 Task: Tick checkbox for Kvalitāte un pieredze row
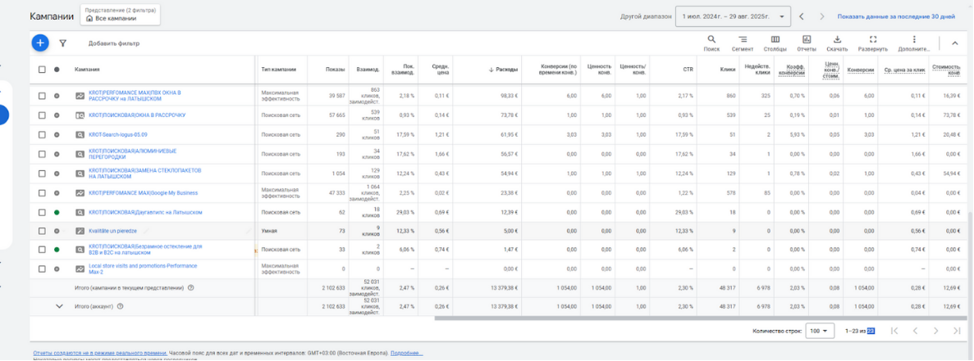(43, 231)
